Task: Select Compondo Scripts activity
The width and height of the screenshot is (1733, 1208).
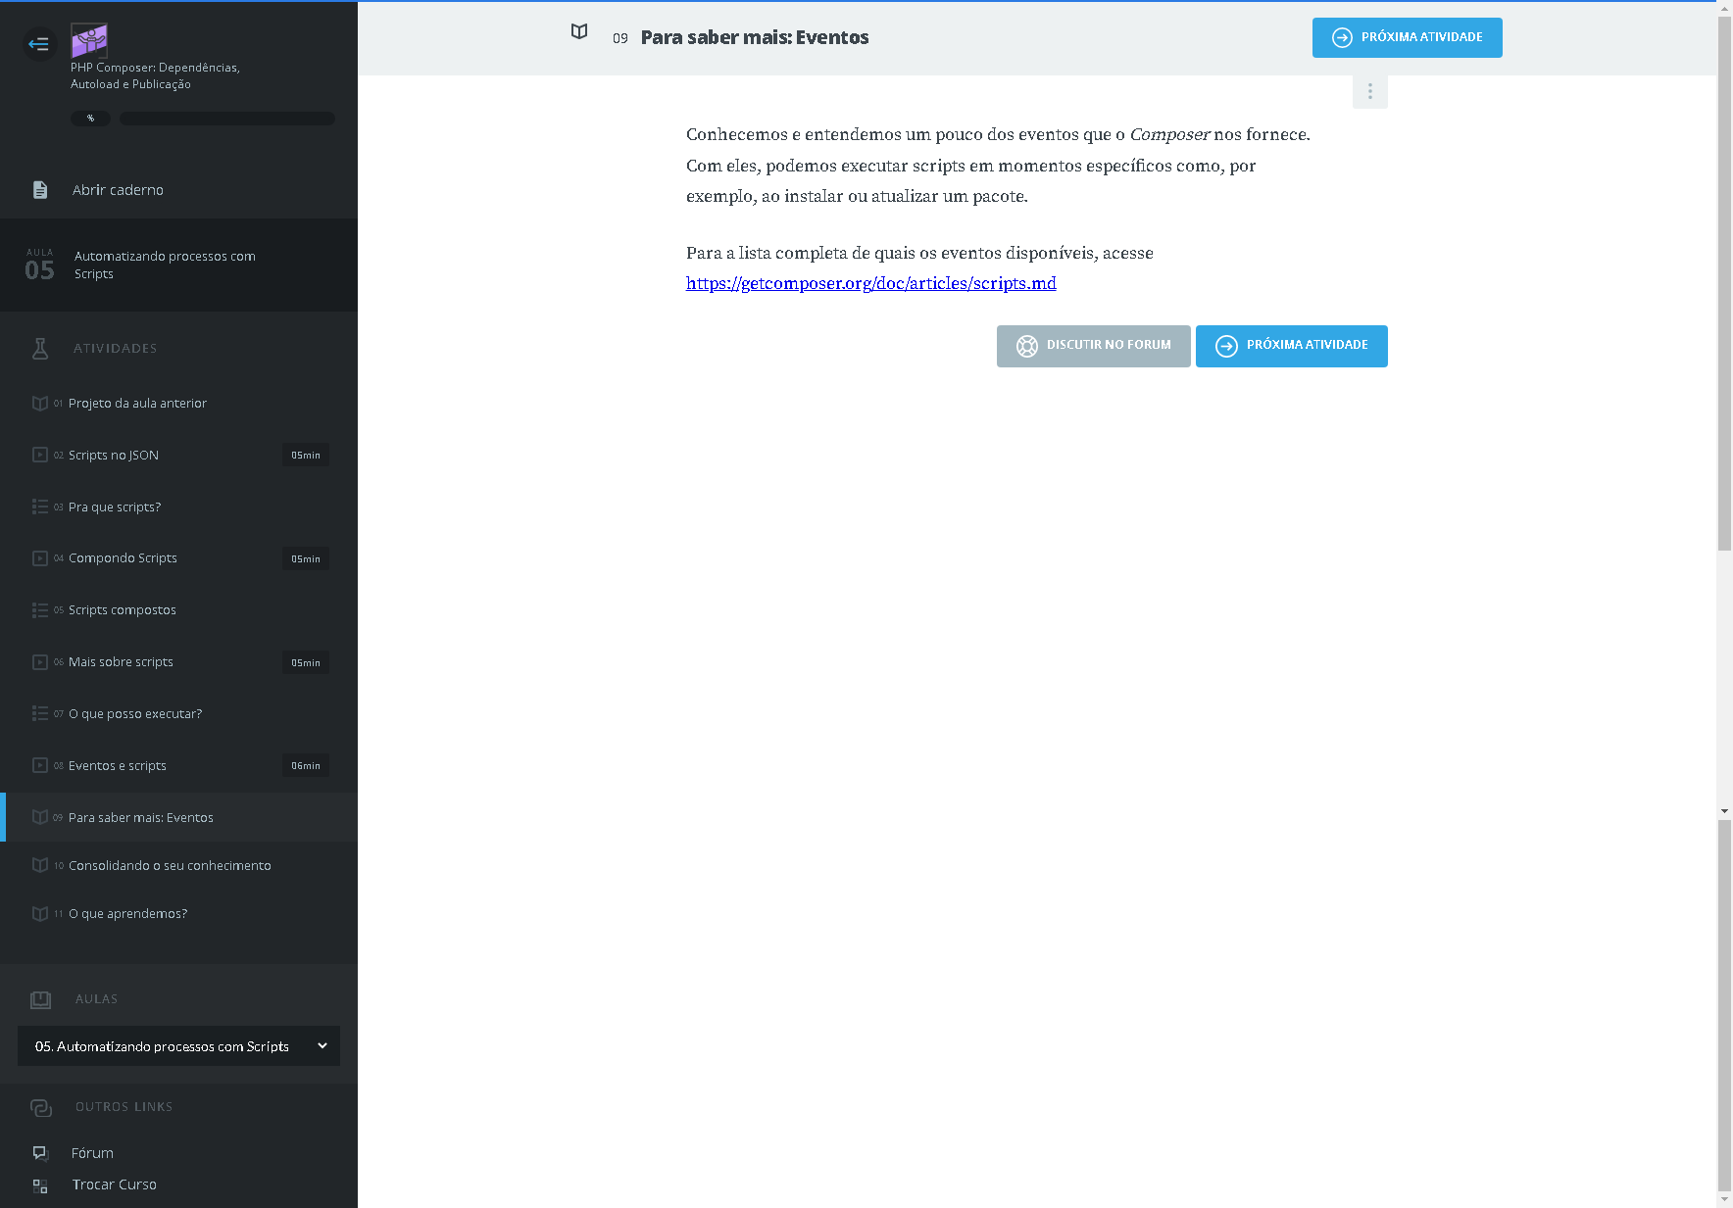Action: [123, 558]
